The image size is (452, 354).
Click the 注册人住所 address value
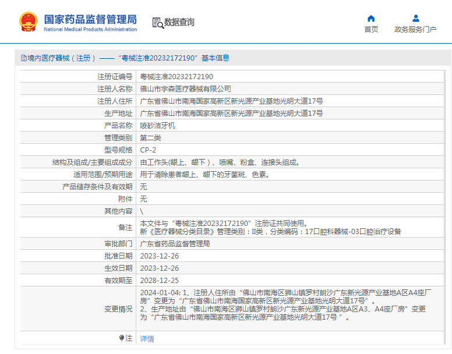(231, 101)
